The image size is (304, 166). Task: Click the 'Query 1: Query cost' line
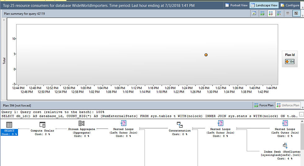(53, 112)
